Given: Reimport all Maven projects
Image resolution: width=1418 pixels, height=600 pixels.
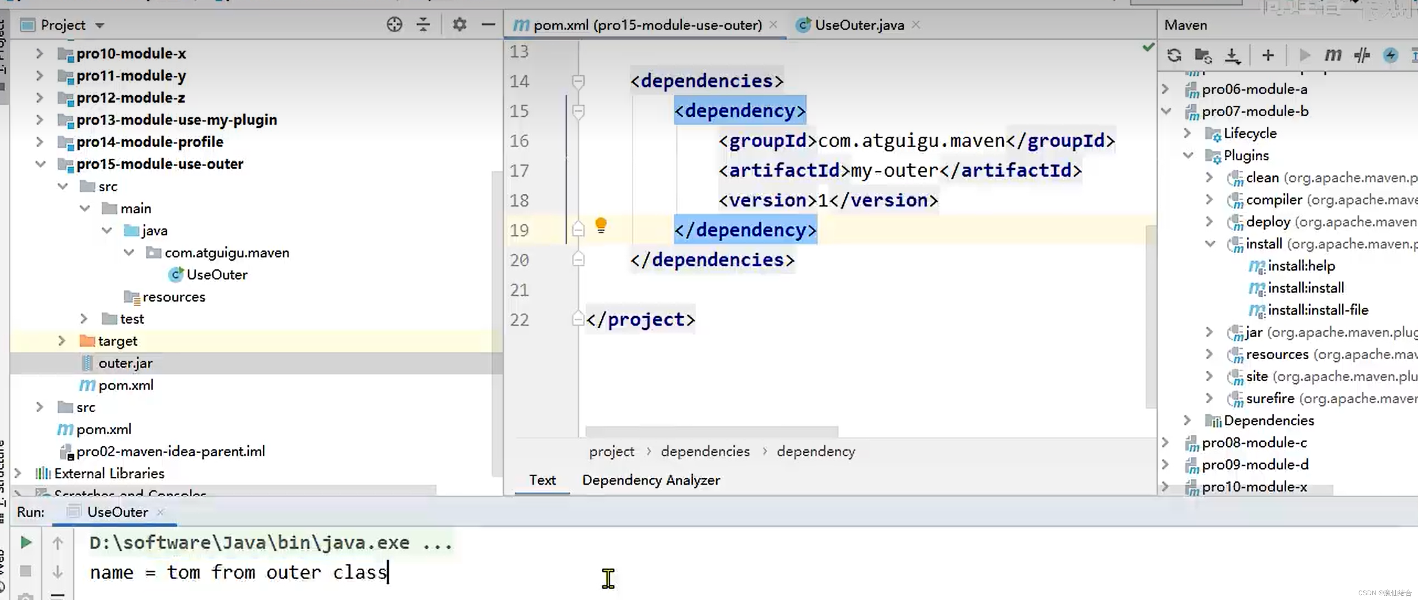Looking at the screenshot, I should (1174, 55).
